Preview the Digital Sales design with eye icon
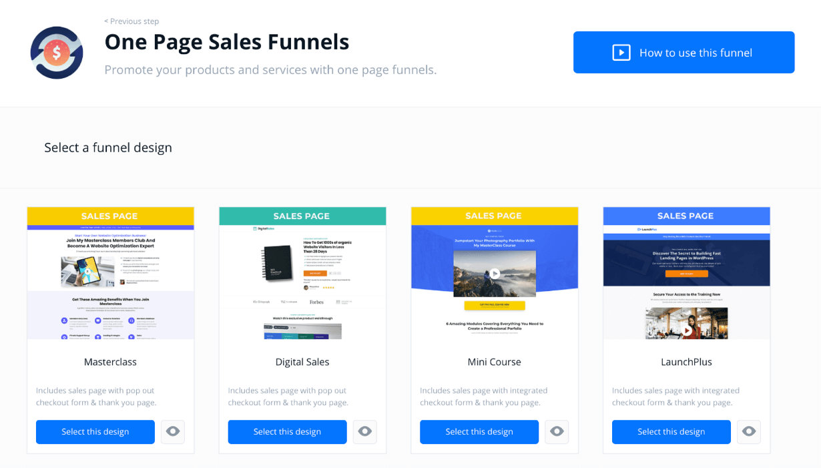 click(x=365, y=432)
